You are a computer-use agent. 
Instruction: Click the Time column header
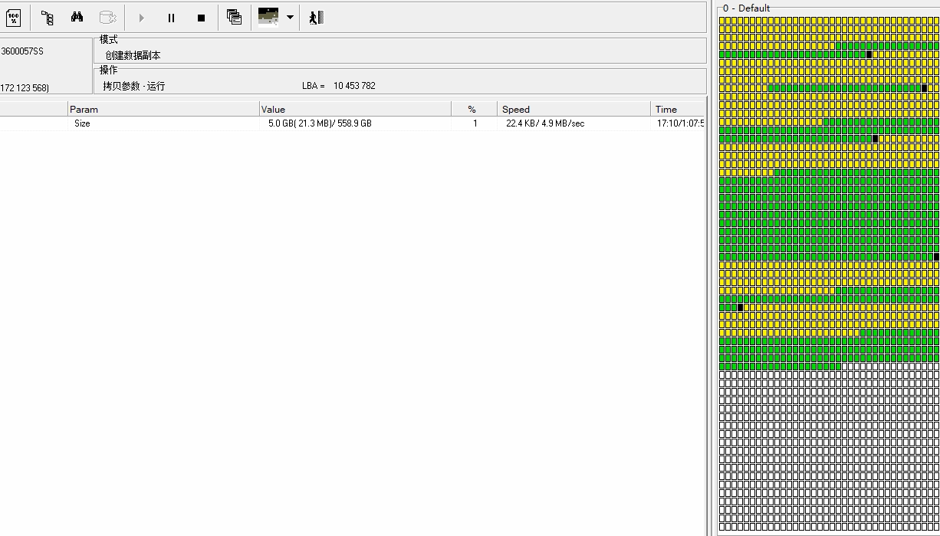tap(678, 109)
